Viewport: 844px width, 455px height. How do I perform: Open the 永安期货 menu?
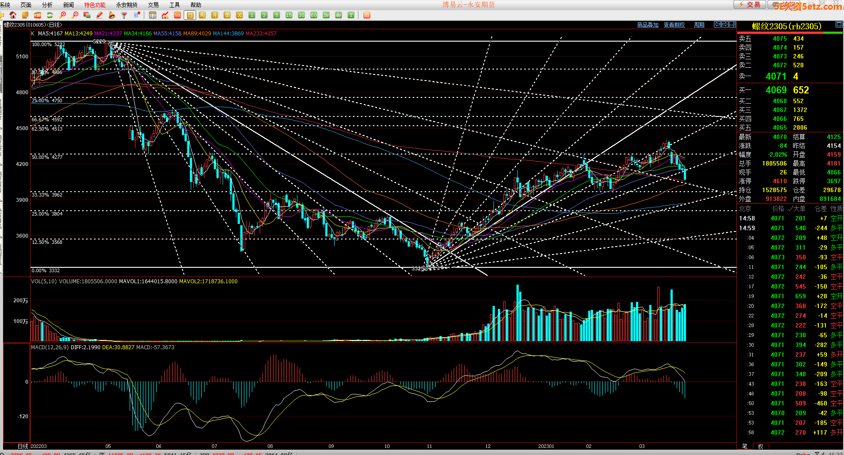click(127, 5)
